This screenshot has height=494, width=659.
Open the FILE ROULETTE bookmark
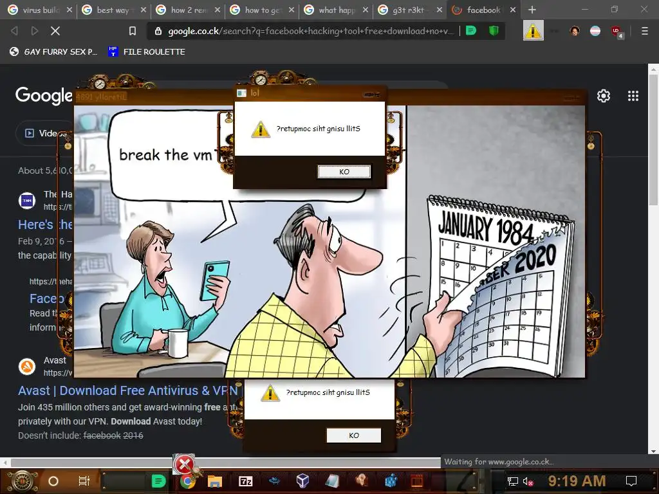(147, 51)
